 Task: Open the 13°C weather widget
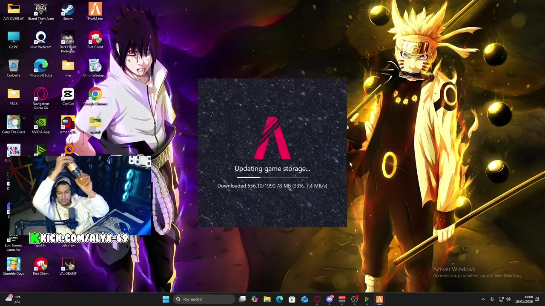[13, 299]
